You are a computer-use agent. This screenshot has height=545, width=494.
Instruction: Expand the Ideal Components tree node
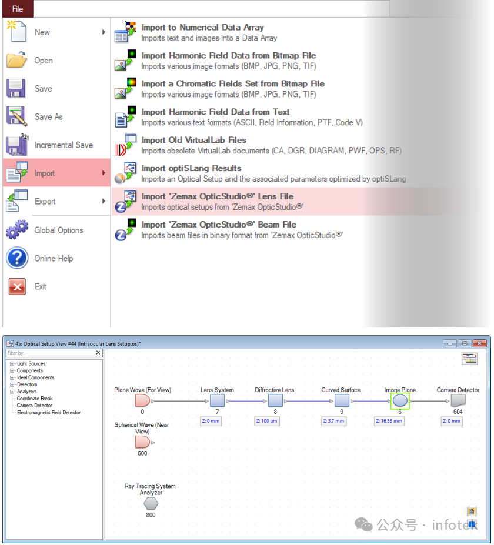12,377
